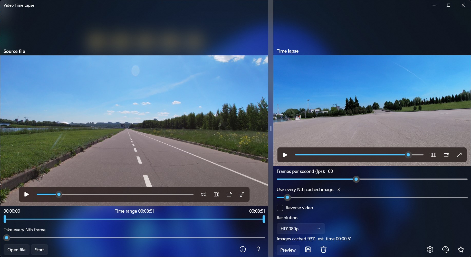Show the info circle icon dialog

tap(243, 249)
